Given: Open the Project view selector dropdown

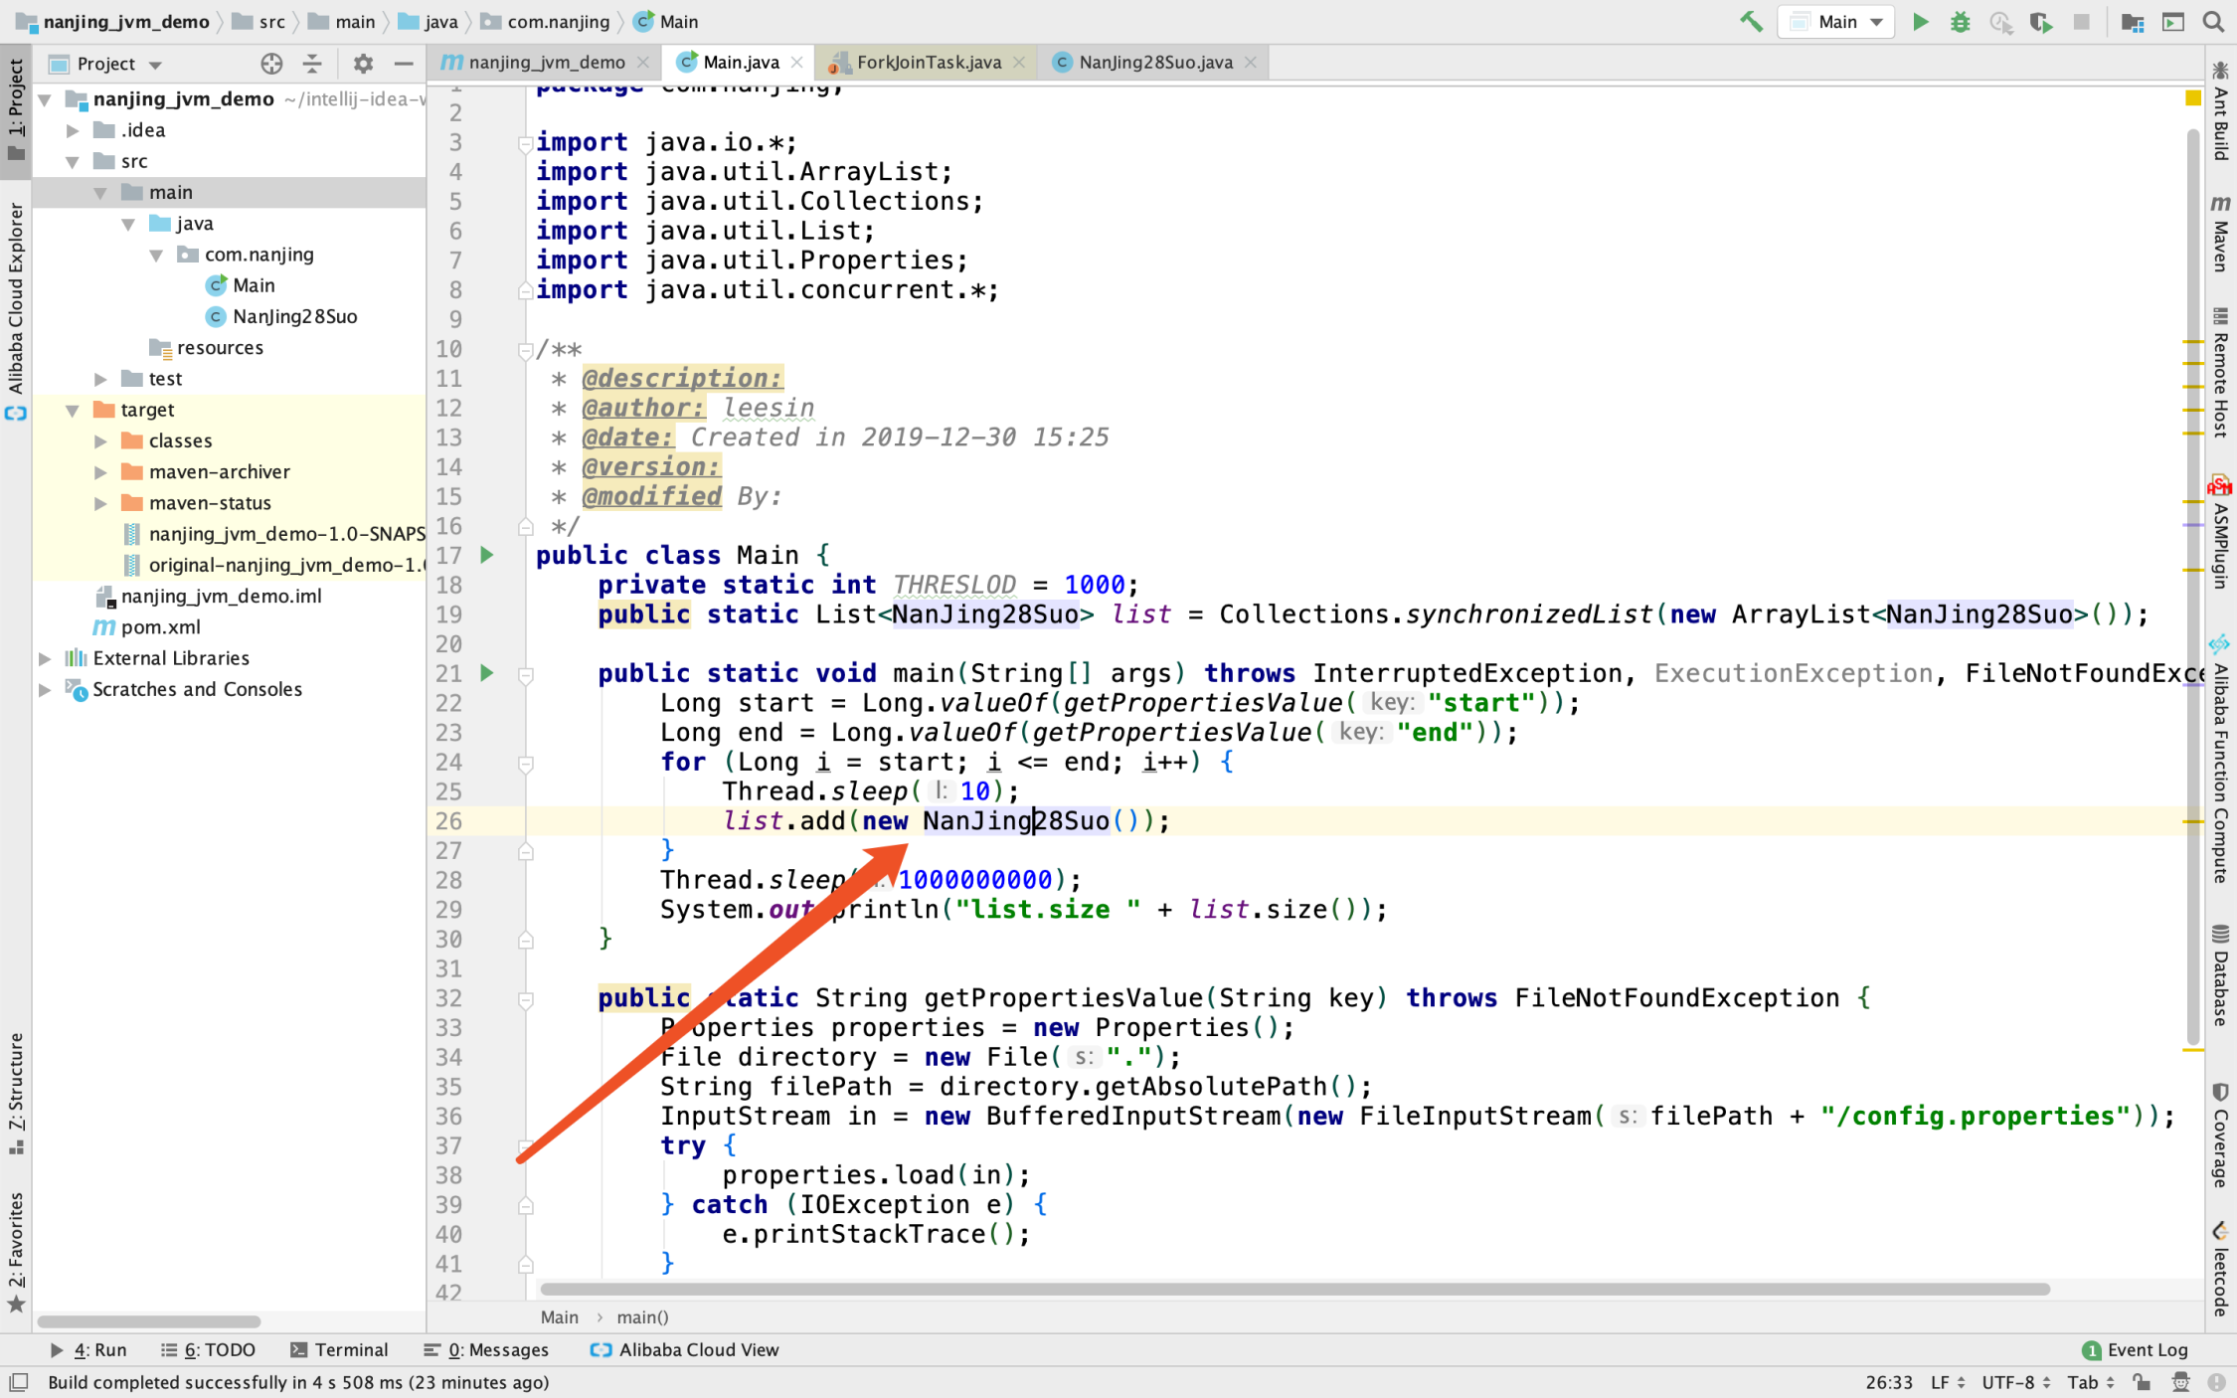Looking at the screenshot, I should (x=106, y=64).
